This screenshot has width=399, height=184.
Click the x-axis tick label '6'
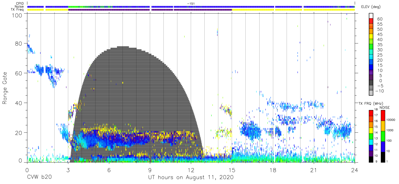click(109, 170)
